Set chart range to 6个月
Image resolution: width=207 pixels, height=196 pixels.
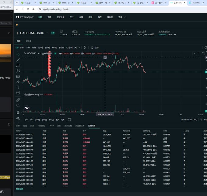point(37,119)
